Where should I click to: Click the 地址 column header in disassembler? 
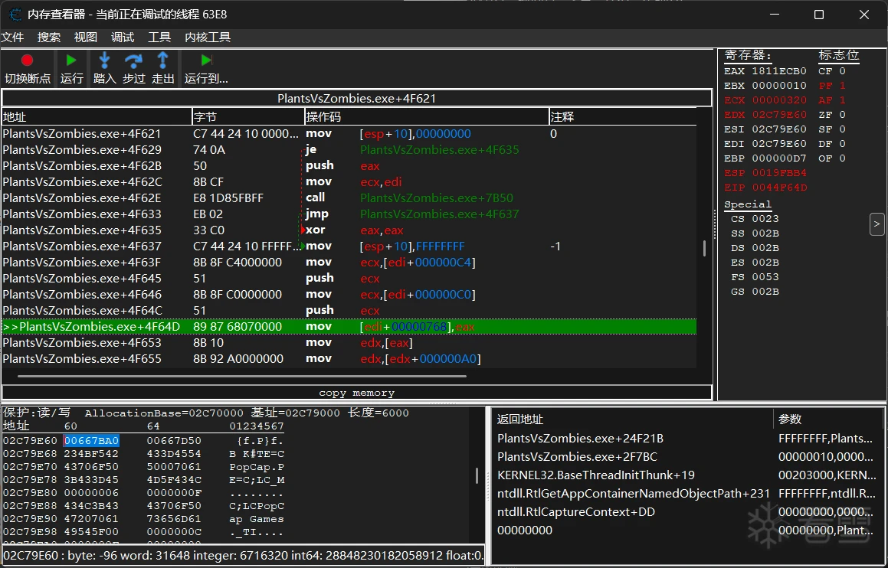97,117
